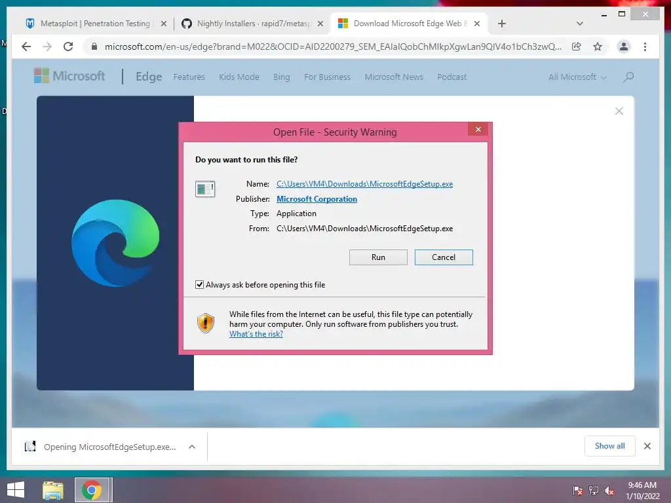Open the Podcast nav item
The image size is (671, 503).
click(452, 77)
